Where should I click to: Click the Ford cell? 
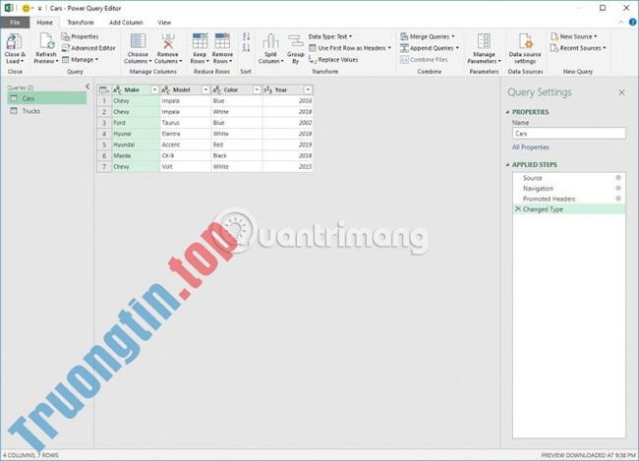136,123
